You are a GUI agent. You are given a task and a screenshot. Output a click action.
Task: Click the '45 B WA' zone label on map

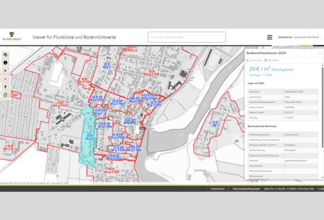pyautogui.click(x=84, y=80)
